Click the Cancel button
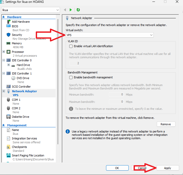This screenshot has height=175, width=183. (x=142, y=168)
